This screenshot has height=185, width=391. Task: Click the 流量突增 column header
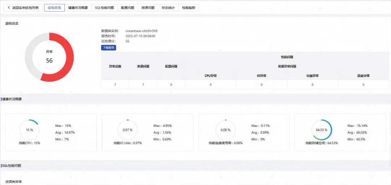363,76
